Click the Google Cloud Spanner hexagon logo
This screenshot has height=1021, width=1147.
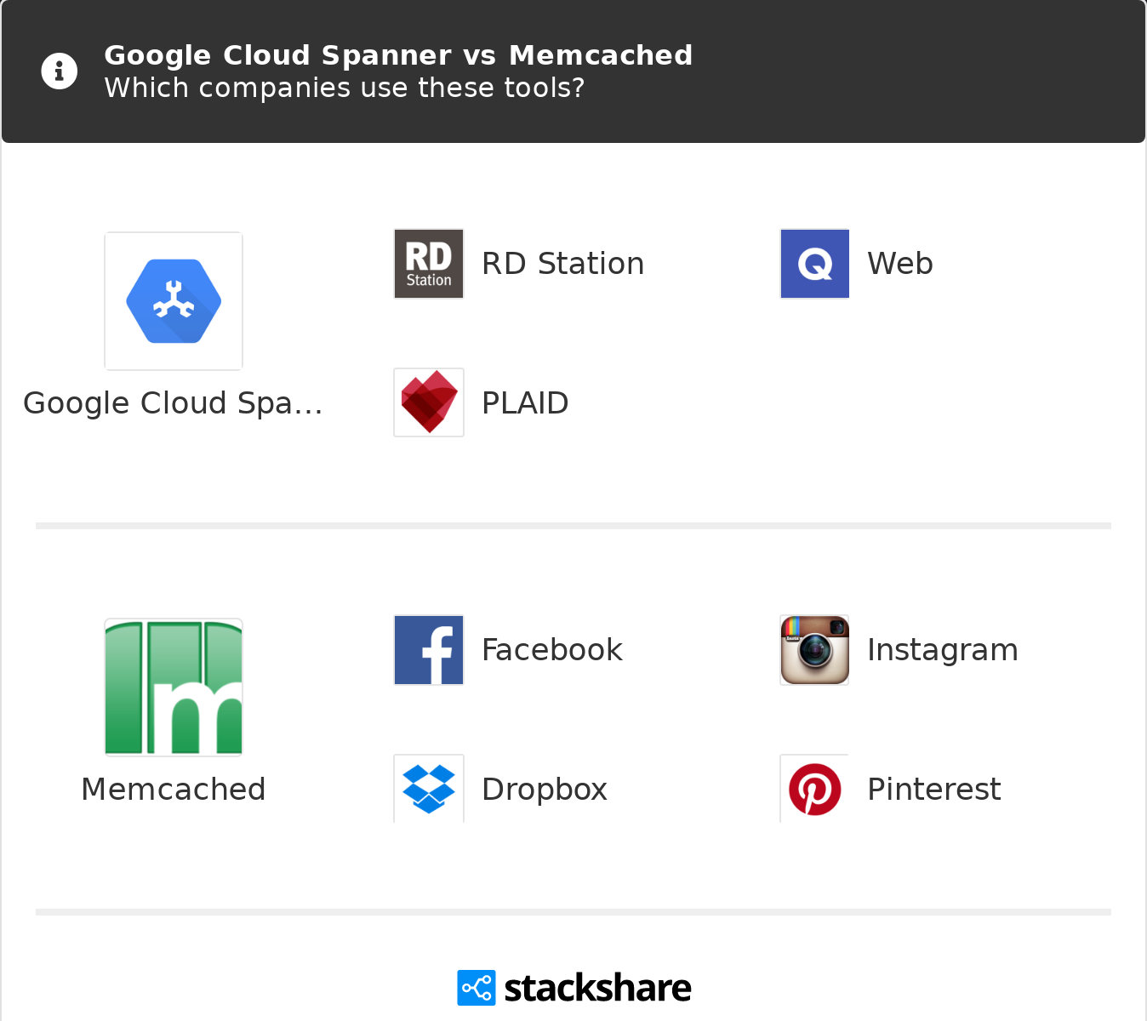coord(174,301)
